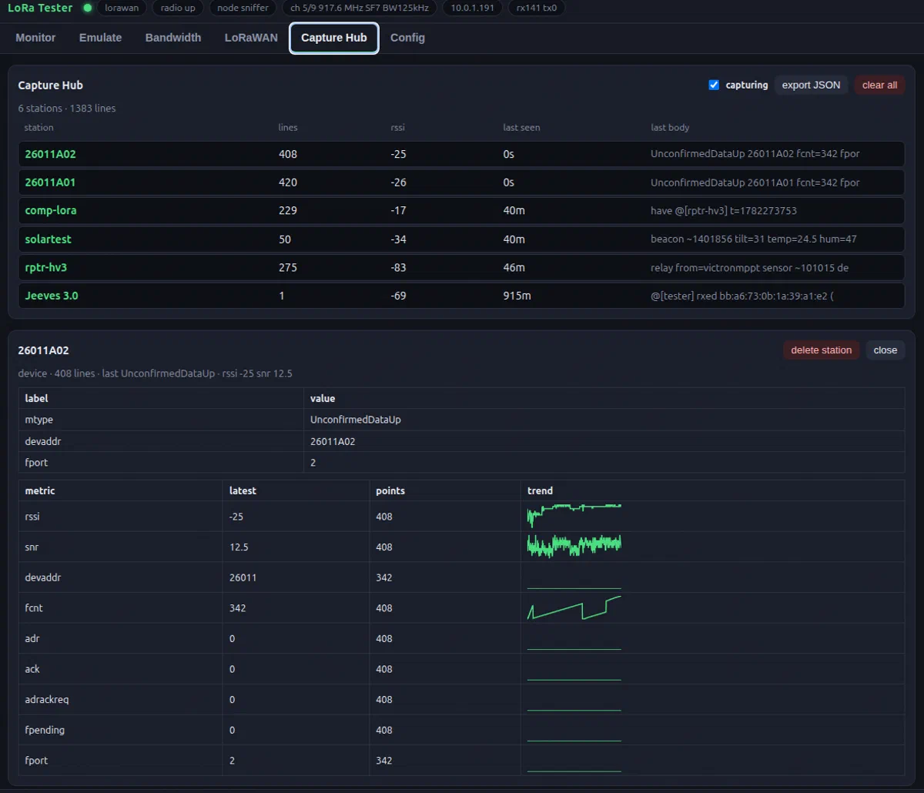Toggle the capturing checkbox
The image size is (924, 793).
point(714,85)
